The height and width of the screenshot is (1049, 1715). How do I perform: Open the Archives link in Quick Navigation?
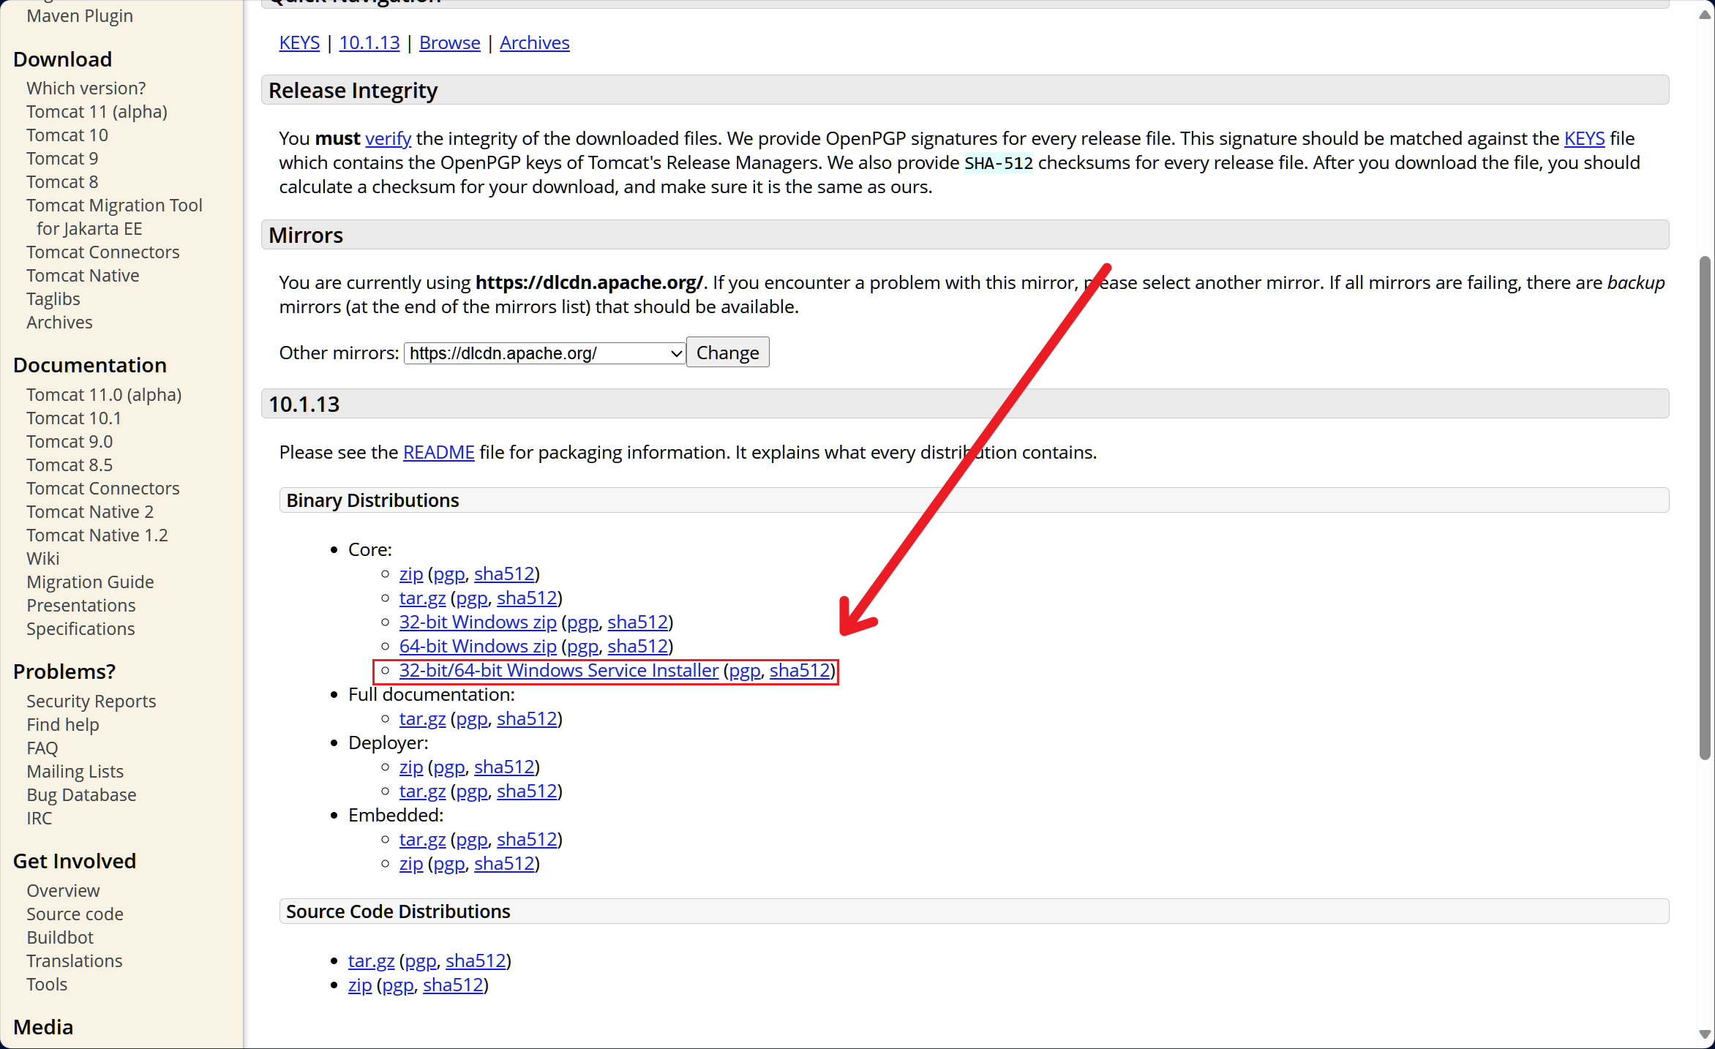click(534, 43)
